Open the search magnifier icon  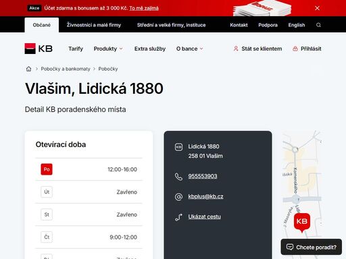pyautogui.click(x=318, y=25)
